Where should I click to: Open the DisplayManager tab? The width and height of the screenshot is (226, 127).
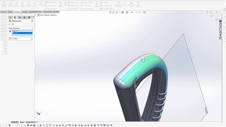tap(29, 18)
